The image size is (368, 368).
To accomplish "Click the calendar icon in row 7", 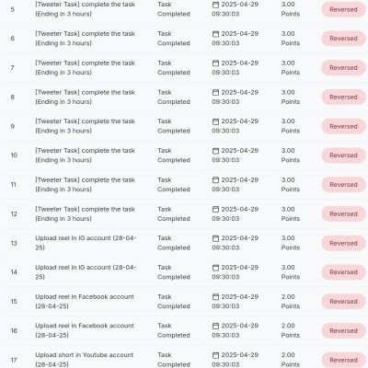I will 215,63.
